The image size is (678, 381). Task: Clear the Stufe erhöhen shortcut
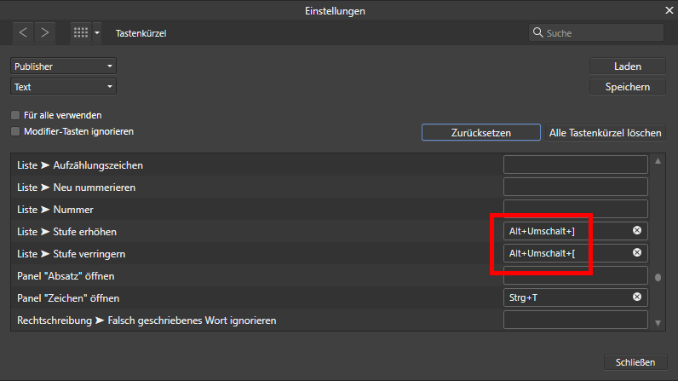coord(637,230)
